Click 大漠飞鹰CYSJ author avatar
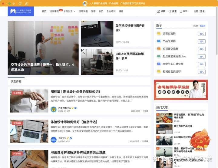218x168 pixels. (54, 109)
